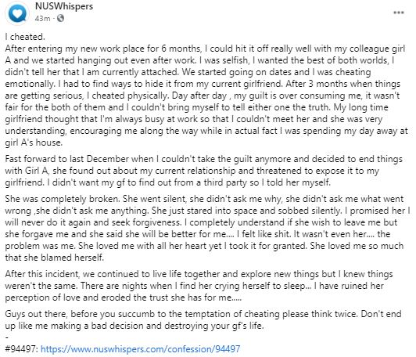Open the NUSWhispers heart-bubble profile avatar
Screen dimensions: 416x357
tap(17, 13)
